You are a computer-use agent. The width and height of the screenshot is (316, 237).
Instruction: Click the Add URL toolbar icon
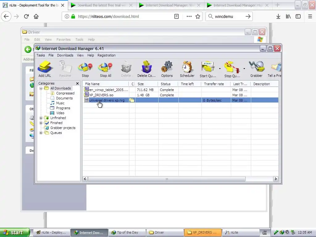coord(45,69)
